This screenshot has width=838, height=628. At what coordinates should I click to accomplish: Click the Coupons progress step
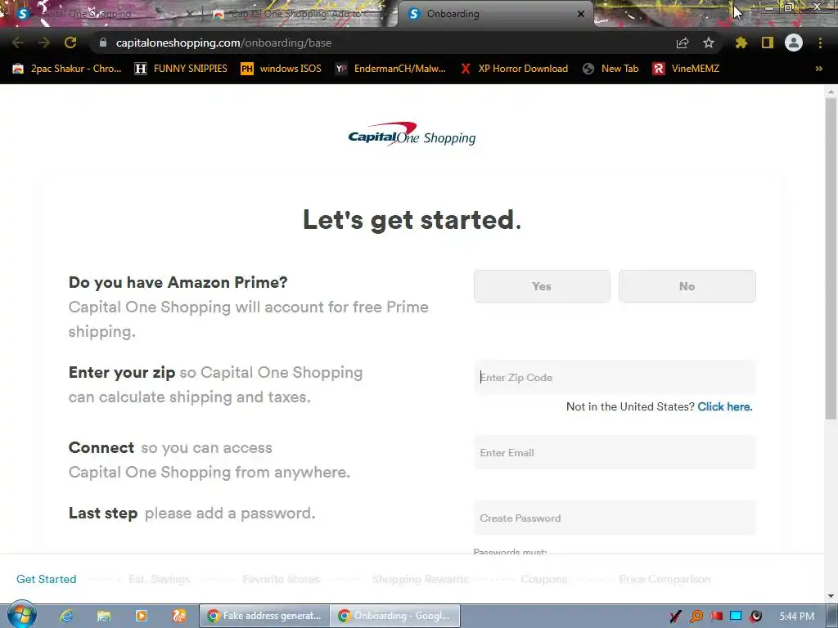(543, 579)
